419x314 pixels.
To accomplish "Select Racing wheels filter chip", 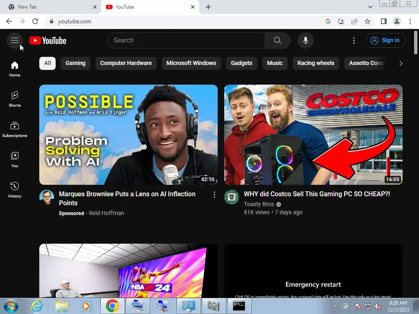I will [x=316, y=63].
